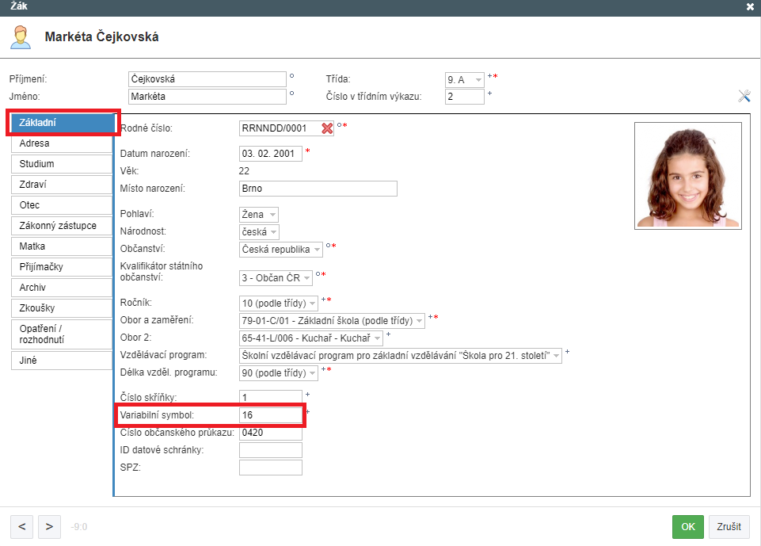
Task: Confirm with the green OK button
Action: pyautogui.click(x=687, y=527)
